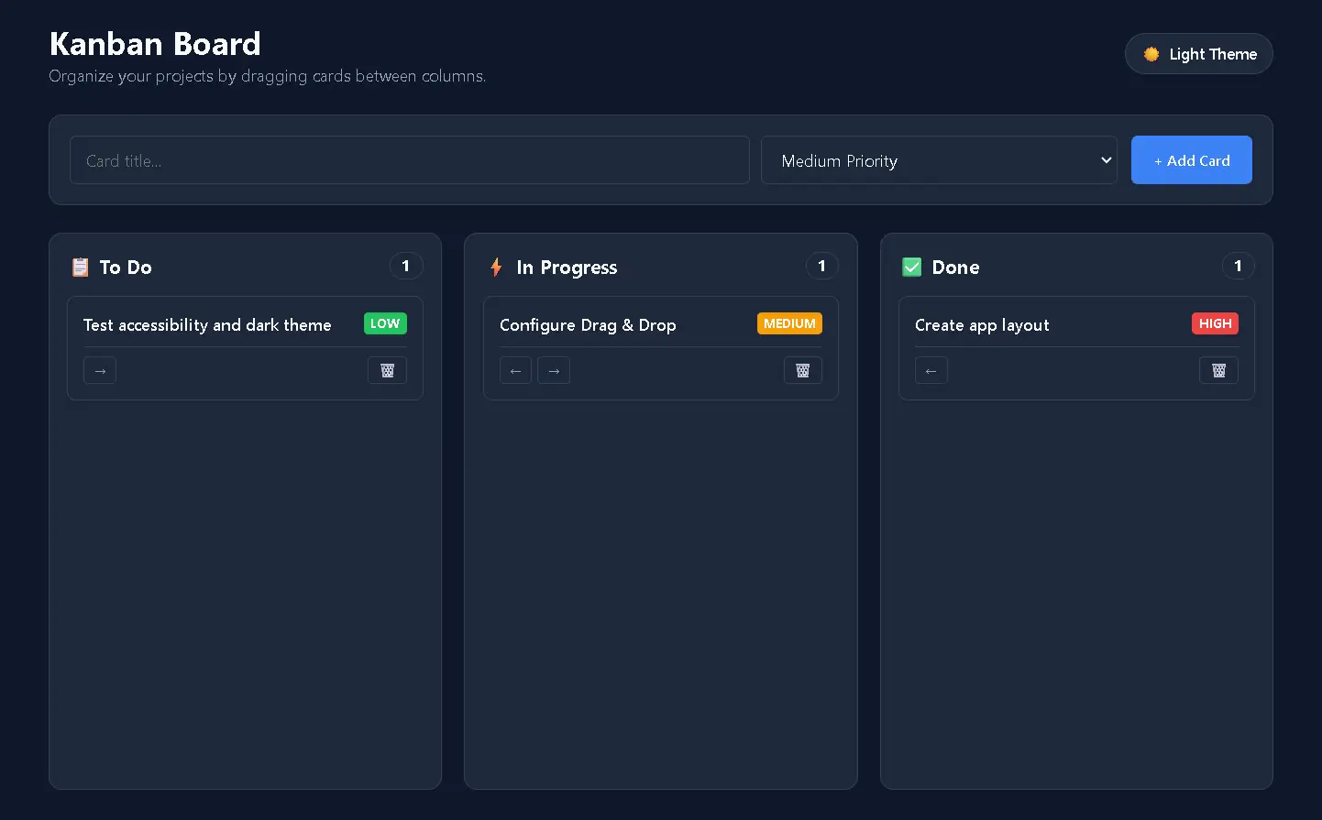Move 'Create app layout' card left
The height and width of the screenshot is (820, 1322).
coord(931,370)
